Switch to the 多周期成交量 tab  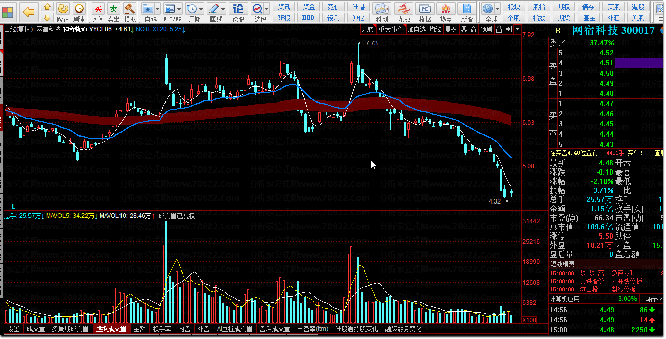[x=70, y=329]
